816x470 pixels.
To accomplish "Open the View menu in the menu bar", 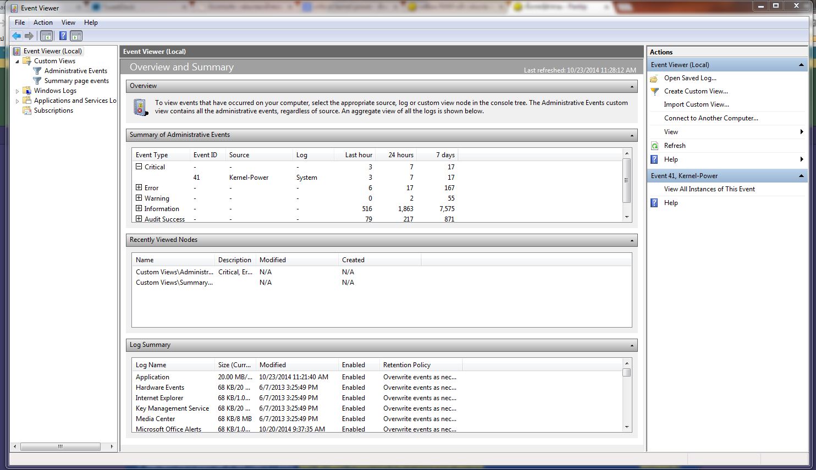I will click(x=68, y=23).
